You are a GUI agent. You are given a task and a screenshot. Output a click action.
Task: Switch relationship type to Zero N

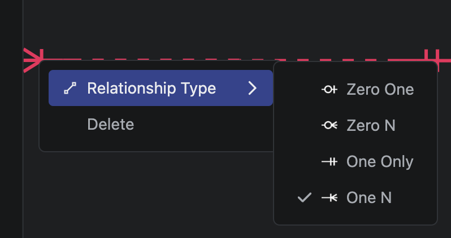point(371,126)
